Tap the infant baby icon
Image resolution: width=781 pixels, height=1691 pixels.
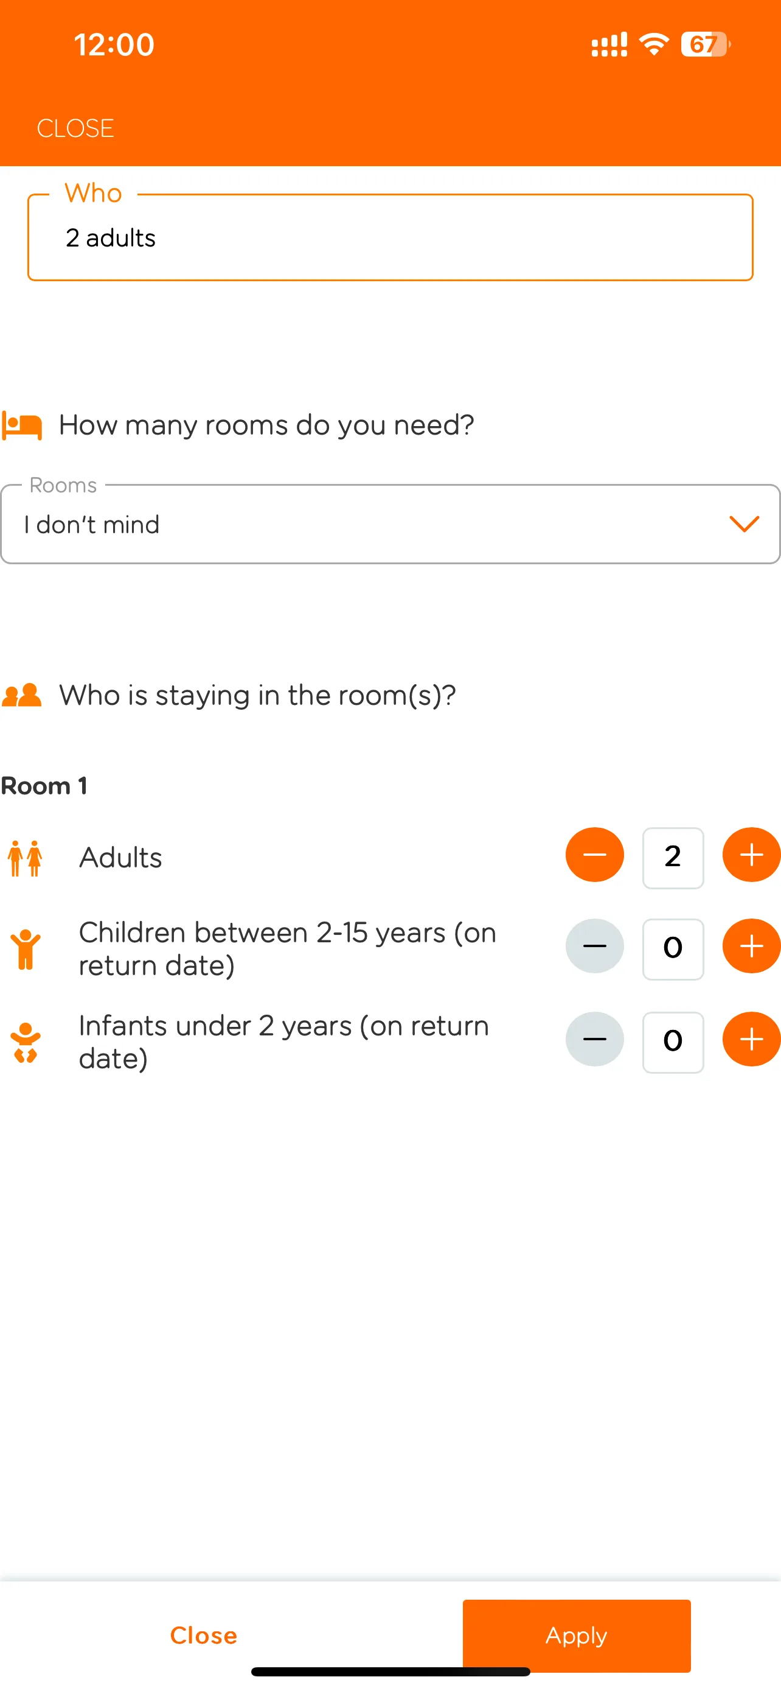tap(26, 1043)
